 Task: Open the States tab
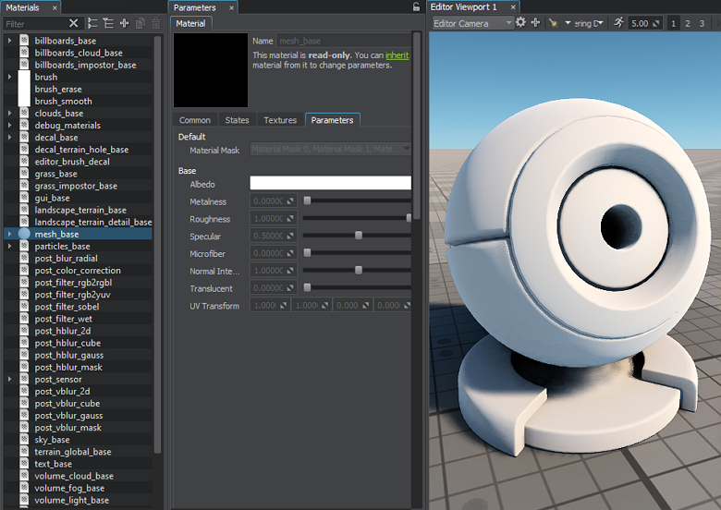point(237,120)
